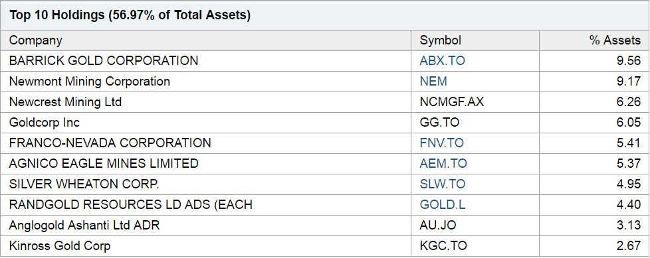Click the Newcrest Mining Ltd company cell
This screenshot has width=650, height=258.
66,102
